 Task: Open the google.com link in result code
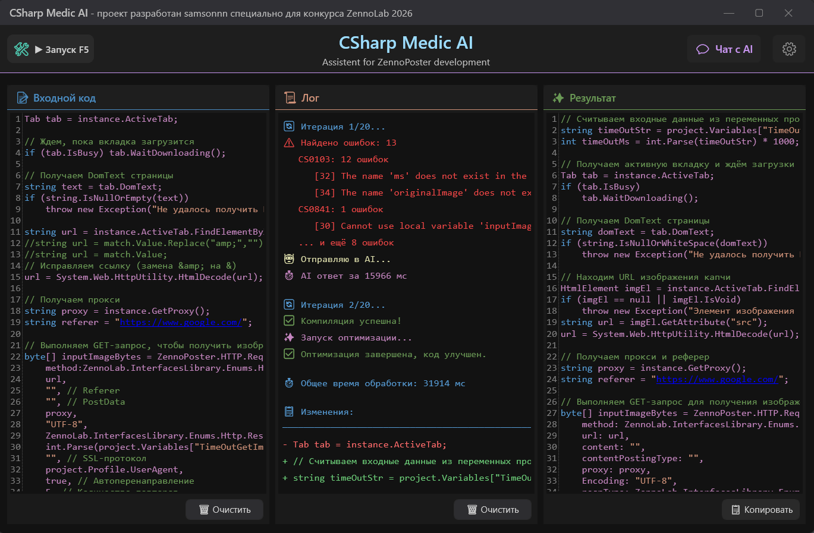tap(717, 379)
